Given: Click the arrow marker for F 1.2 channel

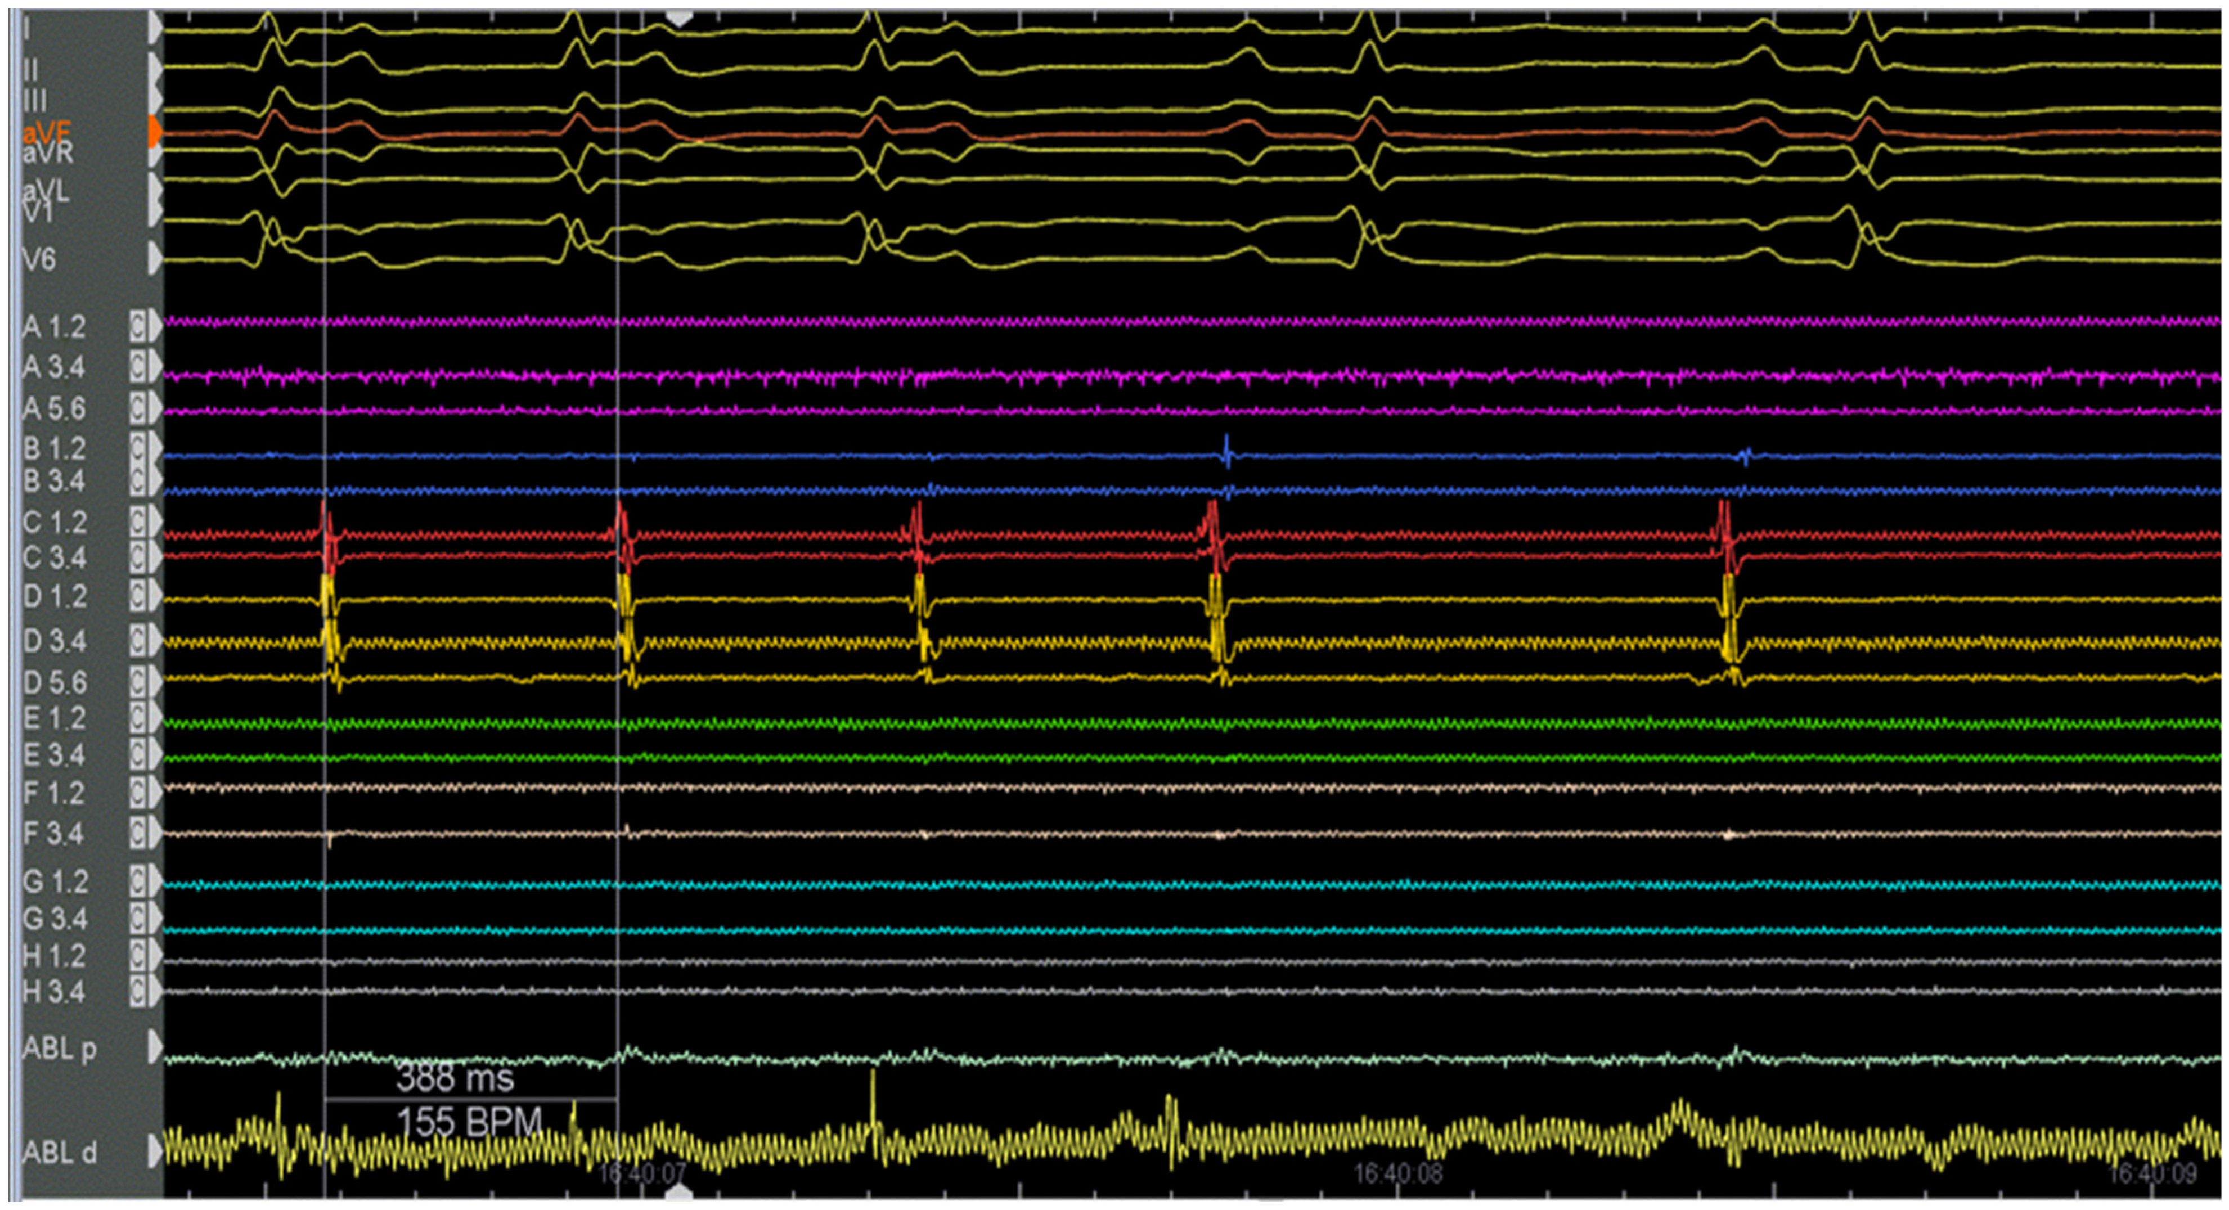Looking at the screenshot, I should pyautogui.click(x=155, y=791).
